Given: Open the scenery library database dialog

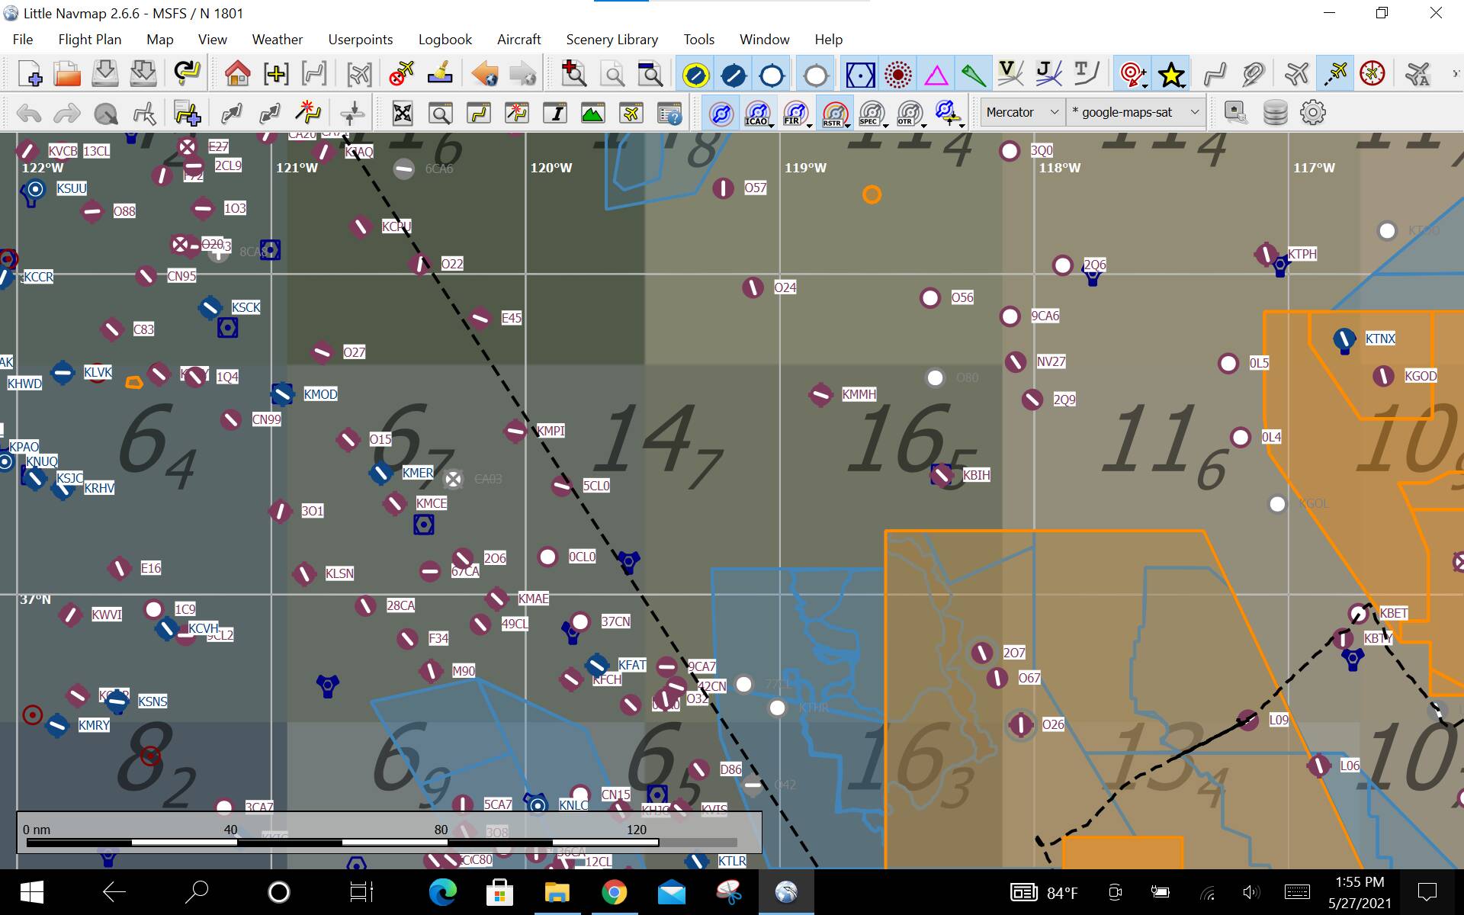Looking at the screenshot, I should point(1274,112).
